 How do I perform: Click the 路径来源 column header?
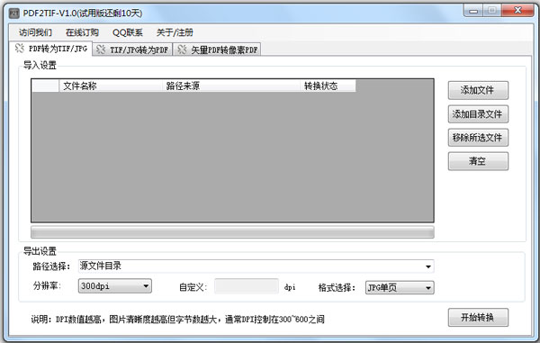coord(230,86)
